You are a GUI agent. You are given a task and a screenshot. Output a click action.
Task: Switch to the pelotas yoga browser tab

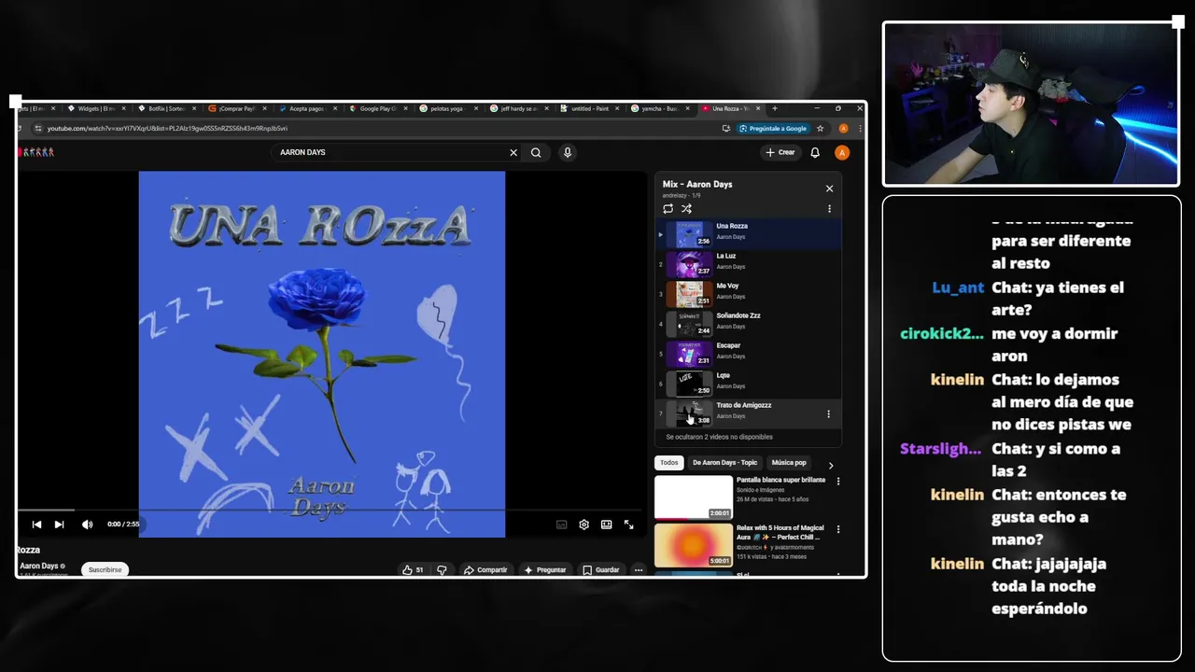[x=448, y=108]
